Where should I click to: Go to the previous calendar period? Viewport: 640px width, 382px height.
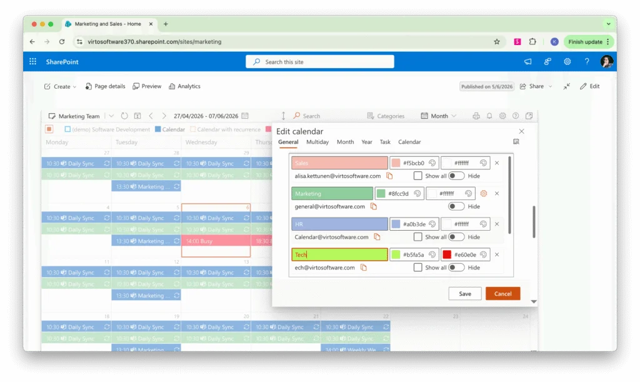click(x=151, y=116)
